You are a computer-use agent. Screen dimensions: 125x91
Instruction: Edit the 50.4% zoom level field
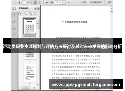[x=59, y=3]
